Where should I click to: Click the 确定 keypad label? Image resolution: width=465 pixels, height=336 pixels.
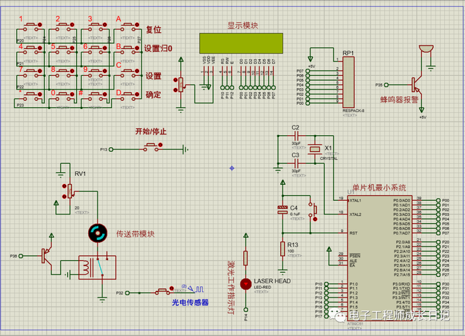153,95
